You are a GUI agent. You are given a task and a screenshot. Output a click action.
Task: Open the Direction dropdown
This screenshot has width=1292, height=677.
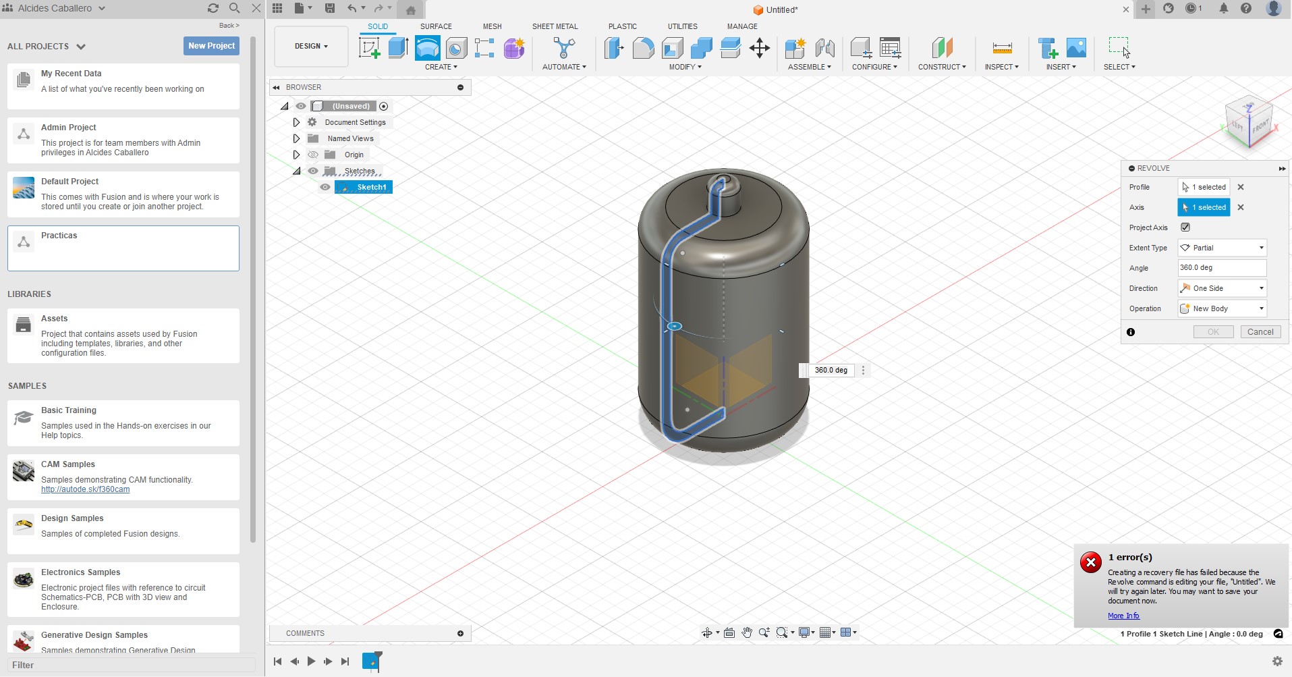point(1222,288)
